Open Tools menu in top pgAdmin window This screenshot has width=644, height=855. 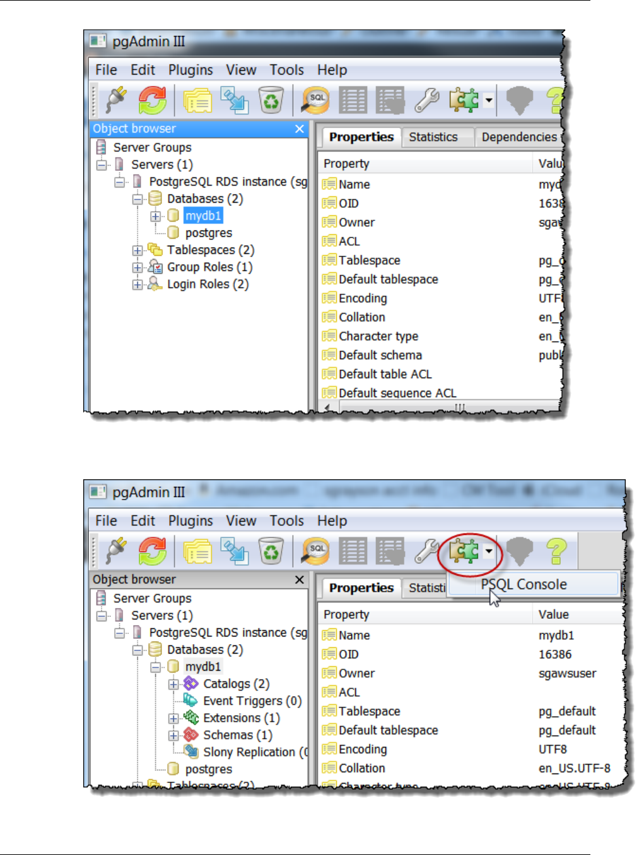point(286,69)
